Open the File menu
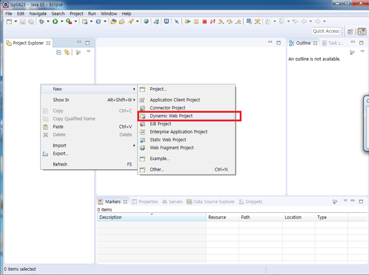The height and width of the screenshot is (275, 369). point(9,14)
